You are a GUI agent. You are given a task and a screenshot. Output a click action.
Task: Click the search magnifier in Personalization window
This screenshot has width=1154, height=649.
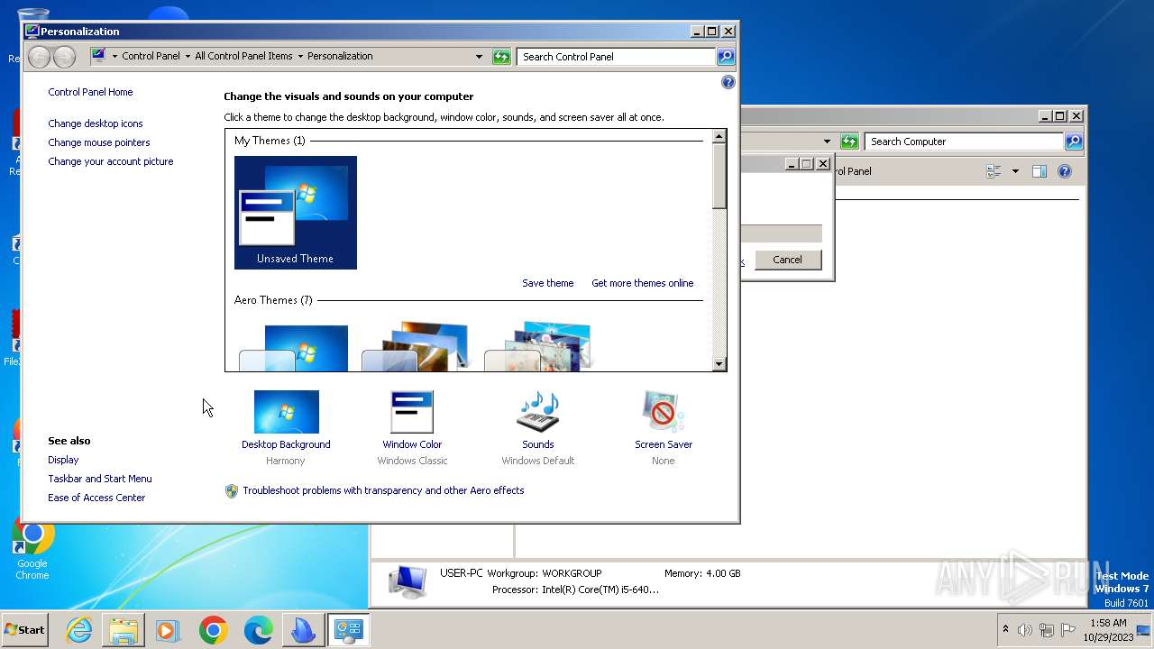(x=726, y=57)
